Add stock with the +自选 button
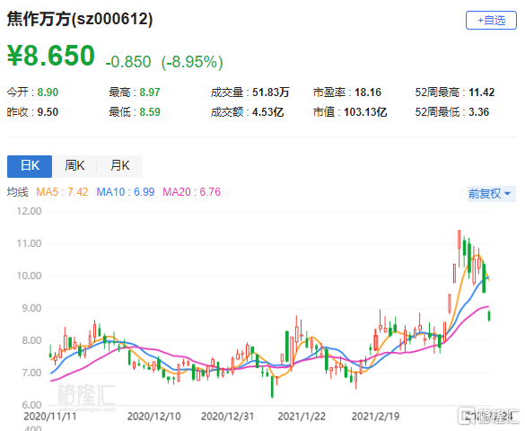The height and width of the screenshot is (431, 525). click(x=491, y=21)
